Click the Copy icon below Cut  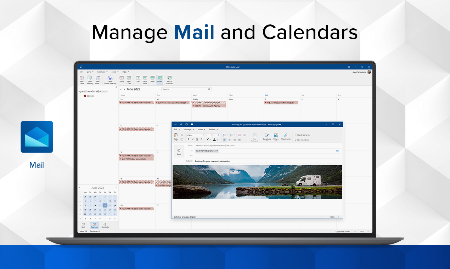click(x=182, y=139)
